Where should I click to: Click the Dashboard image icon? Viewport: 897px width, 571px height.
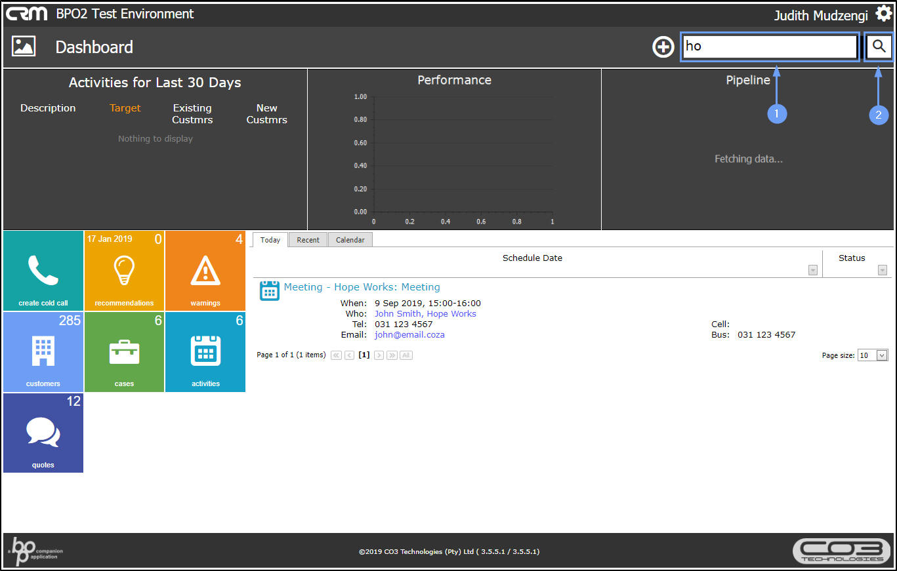tap(24, 47)
